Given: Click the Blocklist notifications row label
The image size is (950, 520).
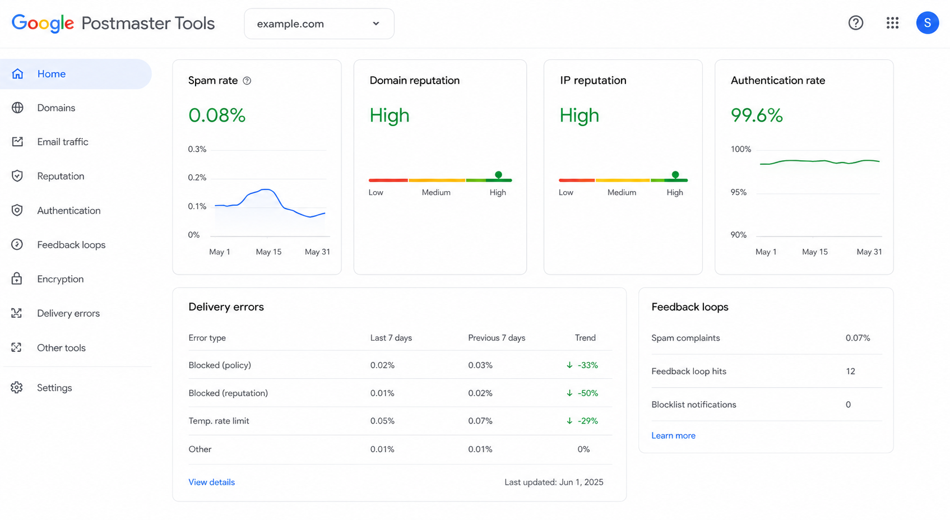Looking at the screenshot, I should tap(694, 405).
